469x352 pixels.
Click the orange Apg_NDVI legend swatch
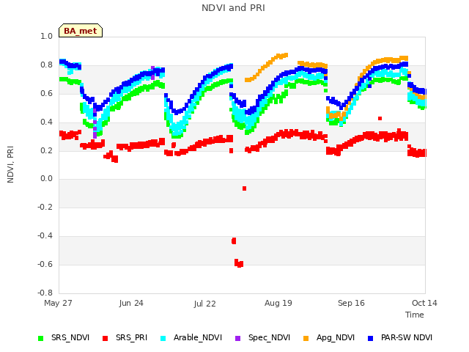point(306,338)
